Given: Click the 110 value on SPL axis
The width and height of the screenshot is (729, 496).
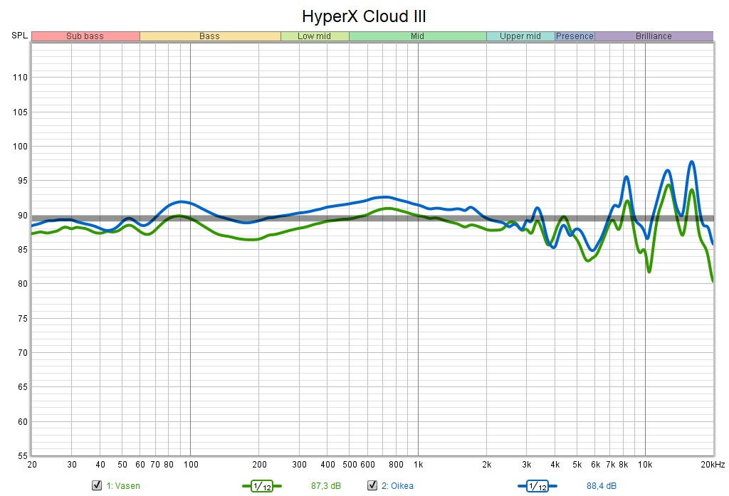Looking at the screenshot, I should click(x=21, y=77).
